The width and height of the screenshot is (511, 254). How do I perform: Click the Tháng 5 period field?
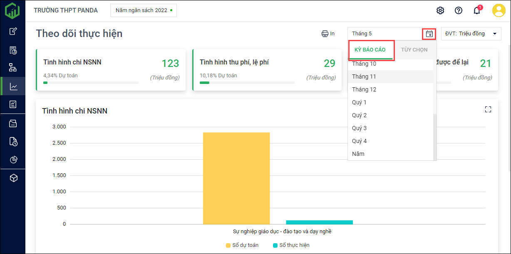tap(385, 34)
